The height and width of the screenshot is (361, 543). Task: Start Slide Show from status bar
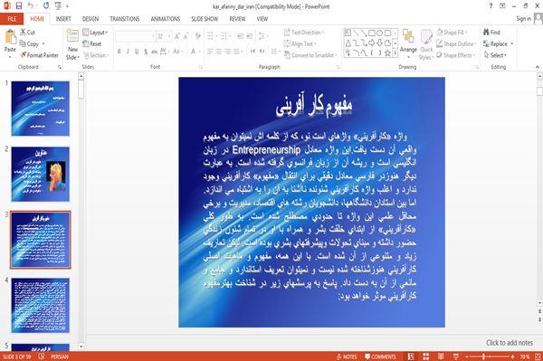456,356
